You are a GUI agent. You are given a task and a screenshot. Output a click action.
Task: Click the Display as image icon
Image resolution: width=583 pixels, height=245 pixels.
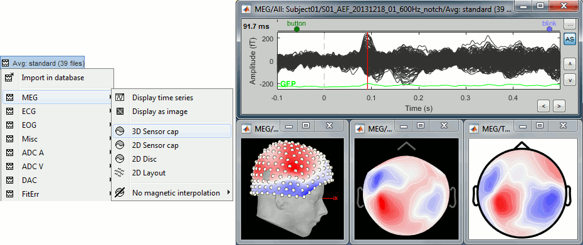coord(120,111)
